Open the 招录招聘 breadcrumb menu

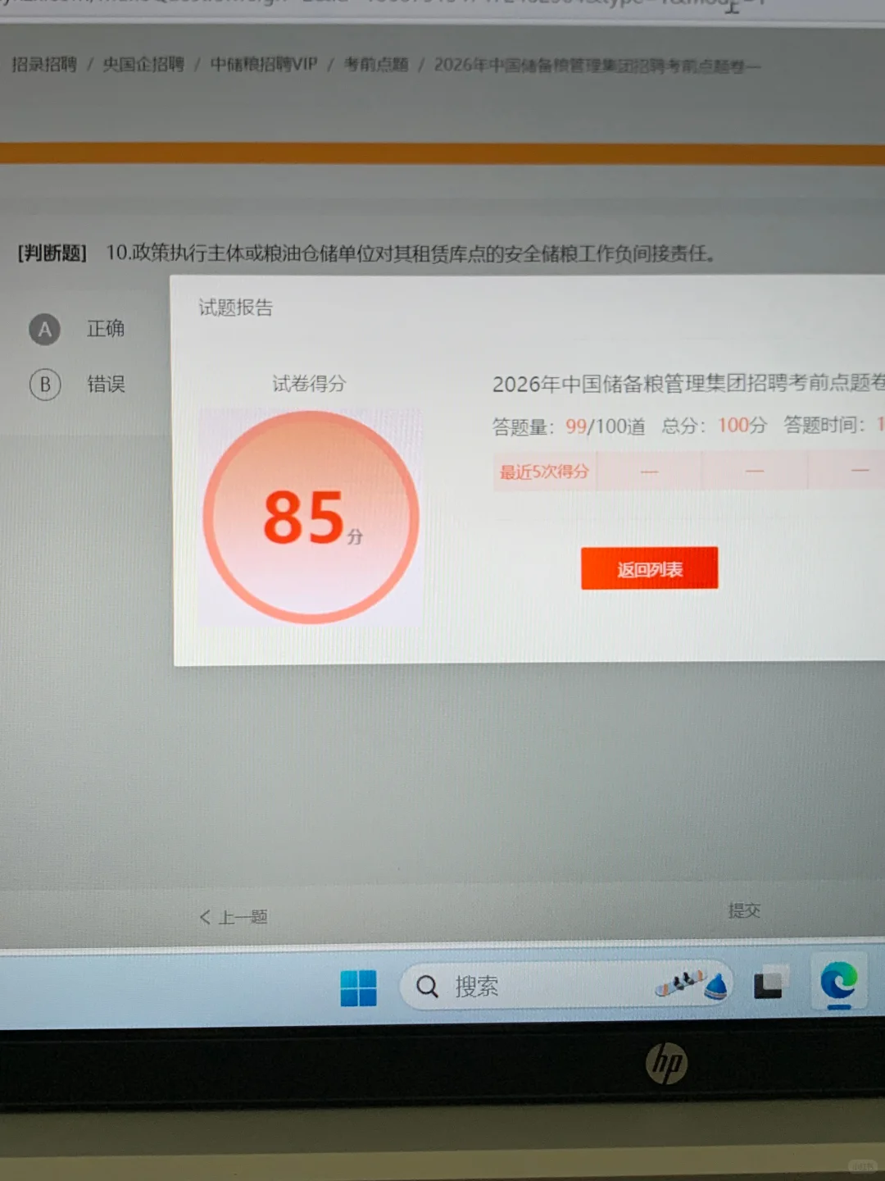[43, 65]
